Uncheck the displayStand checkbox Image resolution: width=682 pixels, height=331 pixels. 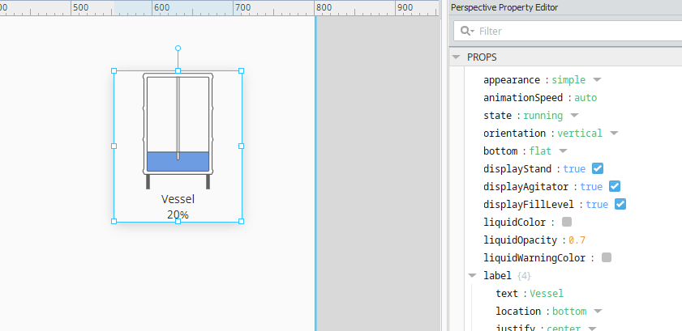[x=598, y=168]
